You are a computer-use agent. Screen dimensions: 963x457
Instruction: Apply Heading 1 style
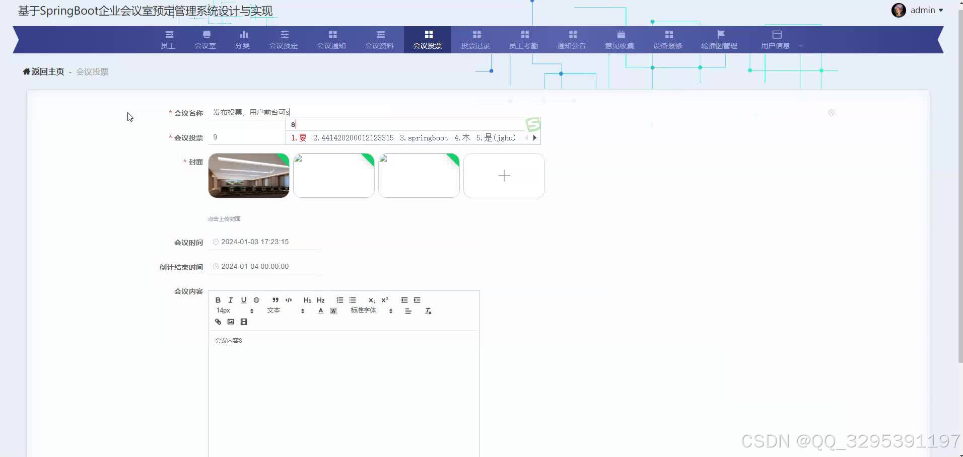tap(307, 299)
